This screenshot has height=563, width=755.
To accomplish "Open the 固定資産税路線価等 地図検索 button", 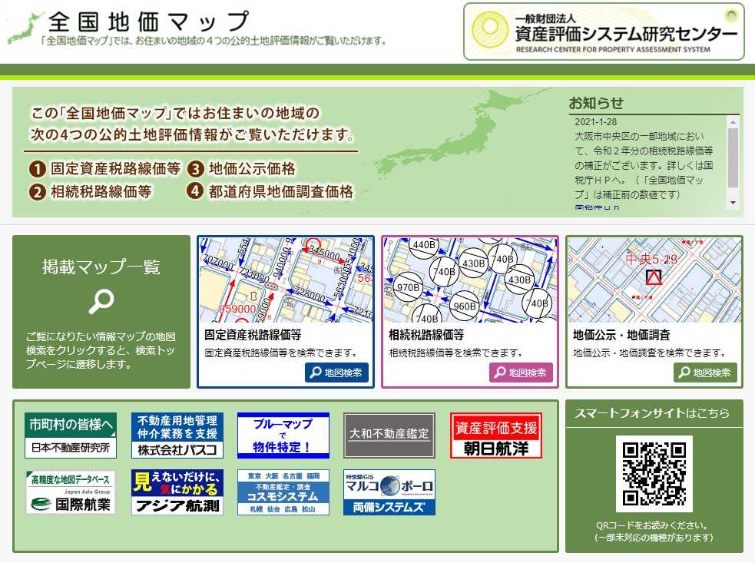I will tap(336, 373).
